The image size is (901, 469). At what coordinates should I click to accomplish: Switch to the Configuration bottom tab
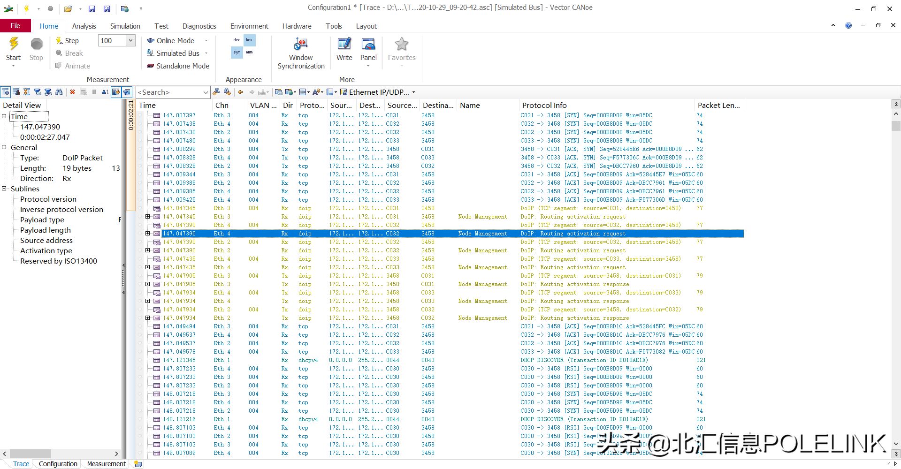[x=58, y=464]
